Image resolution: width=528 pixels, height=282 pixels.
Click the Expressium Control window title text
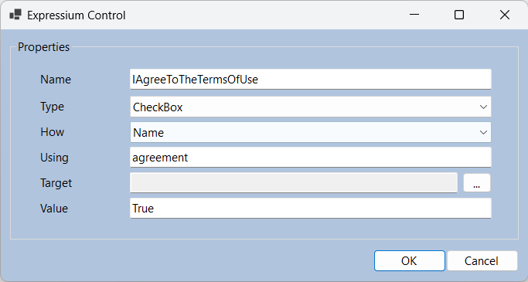(77, 15)
